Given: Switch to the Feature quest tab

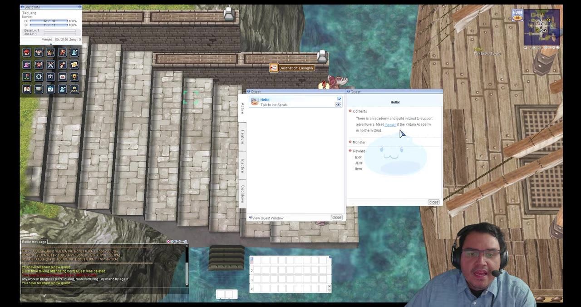Looking at the screenshot, I should pyautogui.click(x=242, y=137).
